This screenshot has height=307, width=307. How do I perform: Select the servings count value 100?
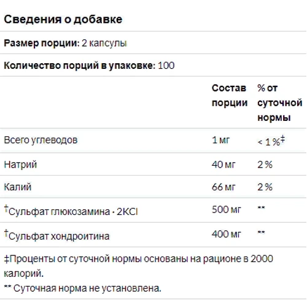pyautogui.click(x=166, y=66)
